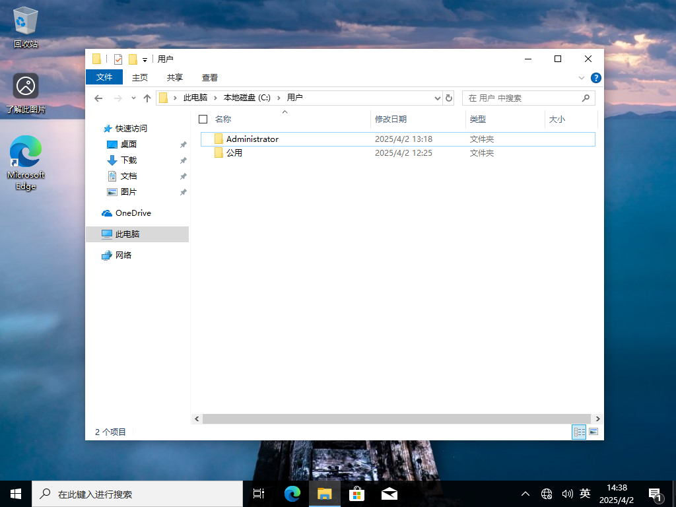Open the Customize Quick Access Toolbar dropdown
This screenshot has height=507, width=676.
[x=145, y=60]
